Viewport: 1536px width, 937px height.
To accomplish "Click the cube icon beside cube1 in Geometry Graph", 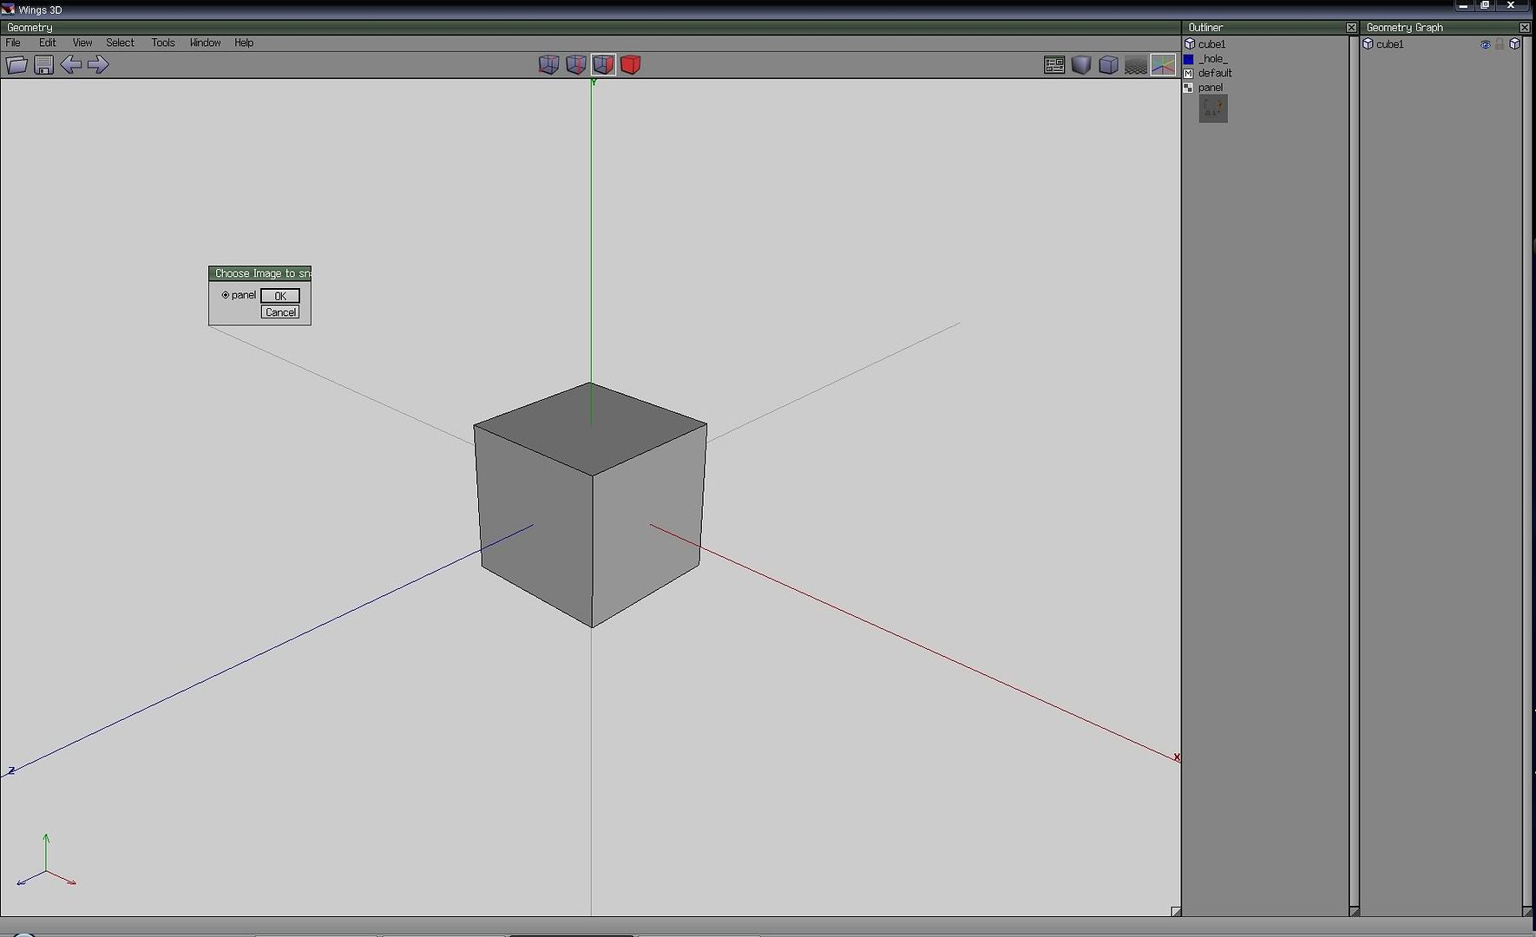I will pos(1368,44).
